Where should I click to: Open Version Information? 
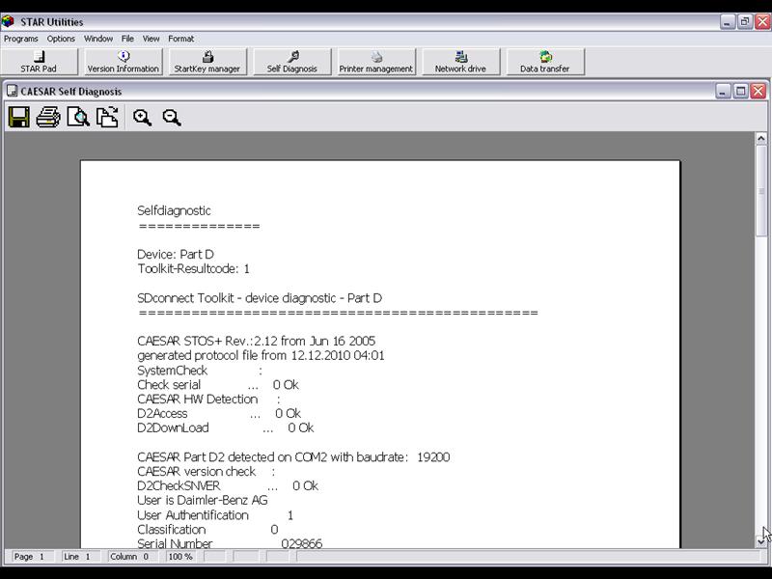(124, 62)
